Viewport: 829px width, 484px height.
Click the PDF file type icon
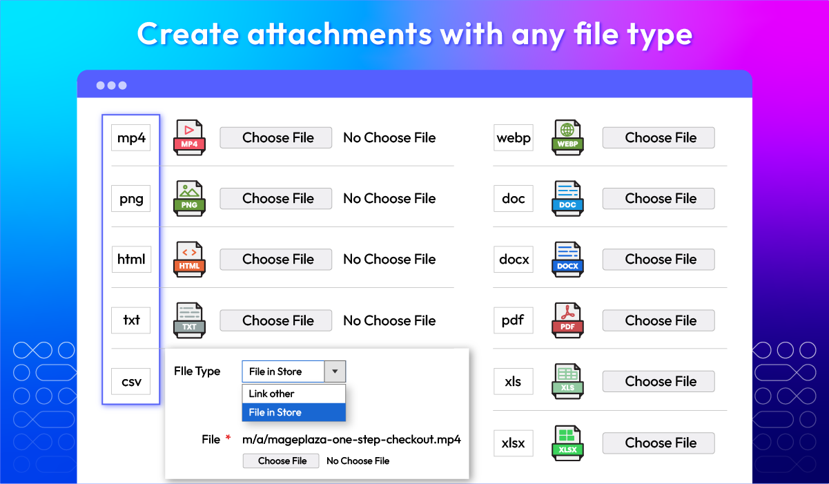[x=567, y=320]
